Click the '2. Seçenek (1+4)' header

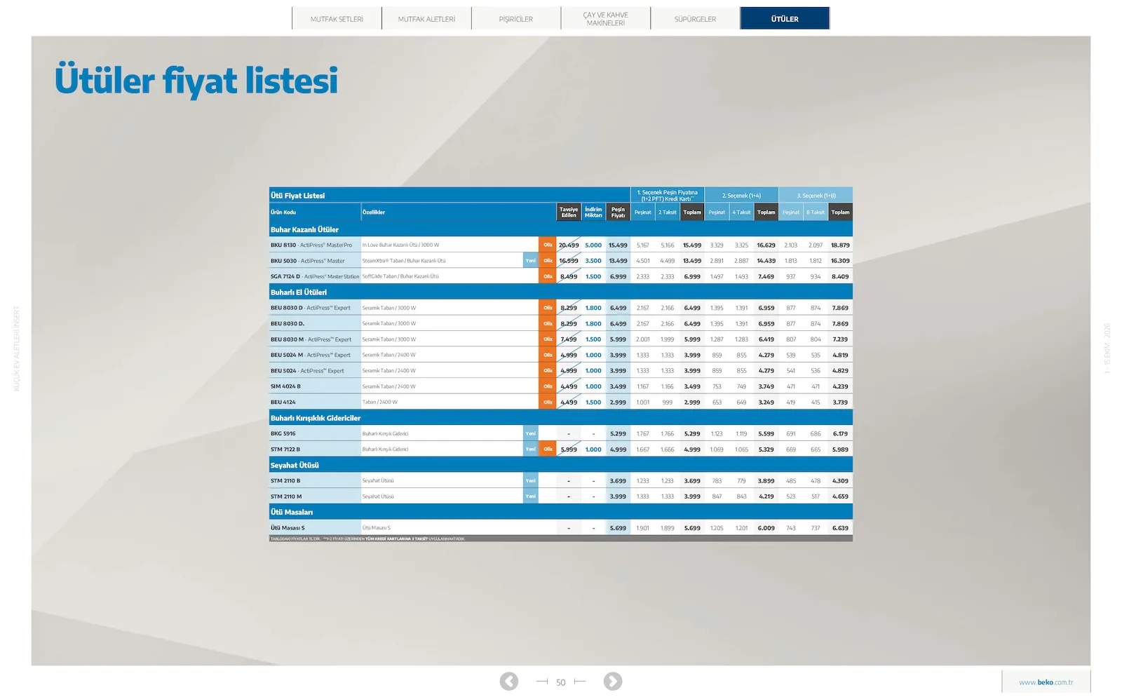coord(741,196)
